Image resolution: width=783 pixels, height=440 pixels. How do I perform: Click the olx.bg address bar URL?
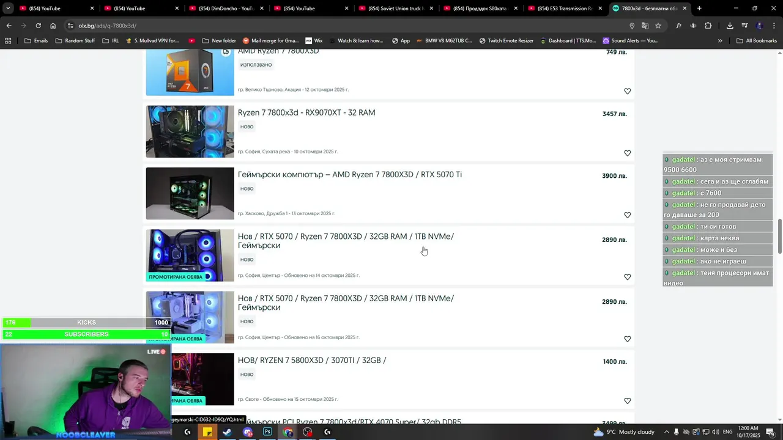108,26
